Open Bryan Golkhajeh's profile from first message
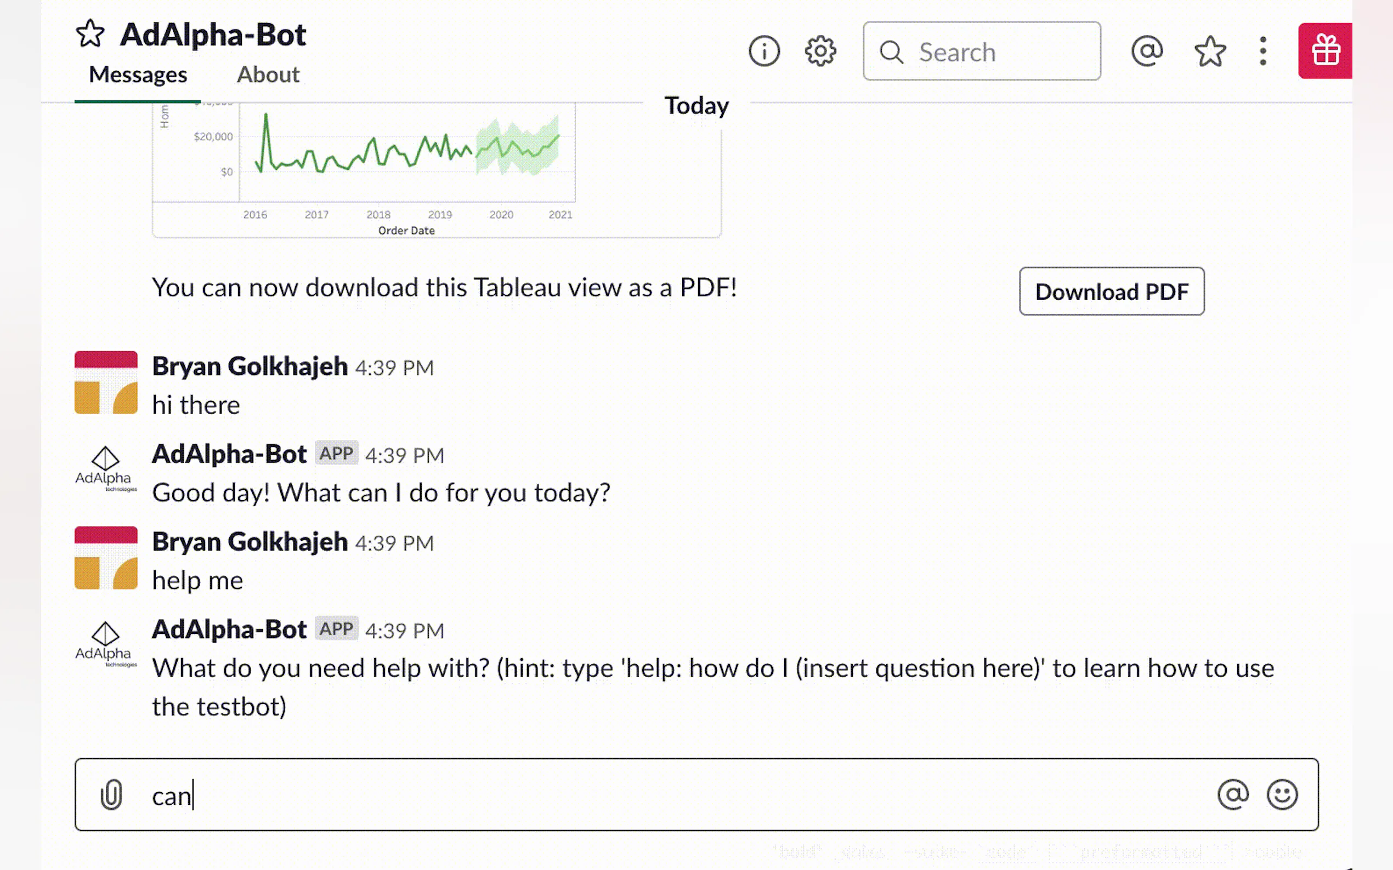1393x870 pixels. (x=250, y=367)
